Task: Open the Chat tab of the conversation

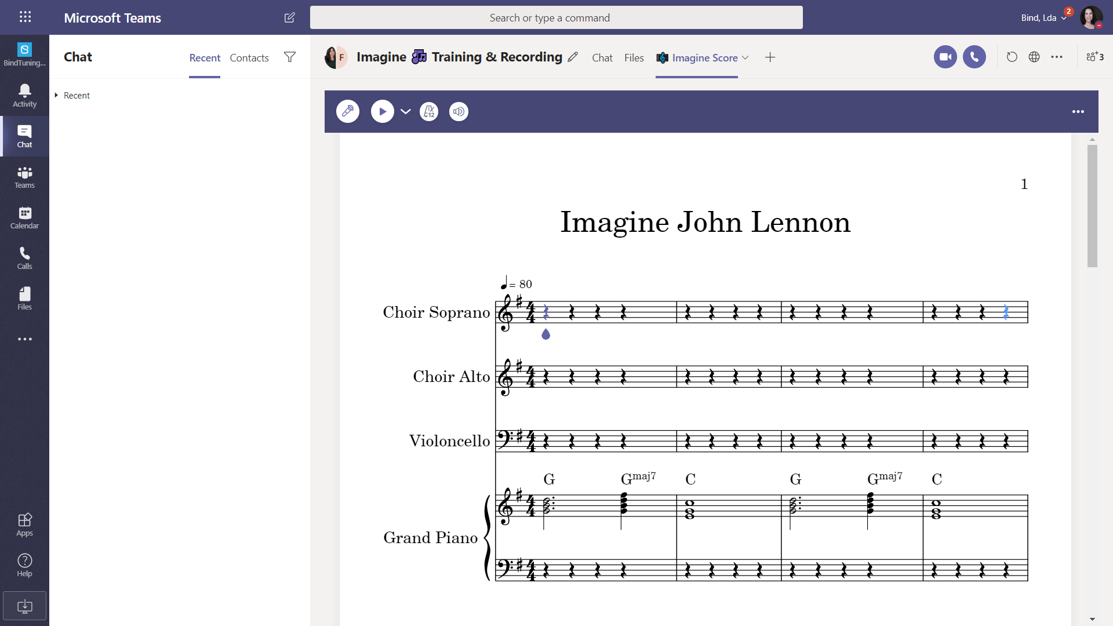Action: (x=602, y=57)
